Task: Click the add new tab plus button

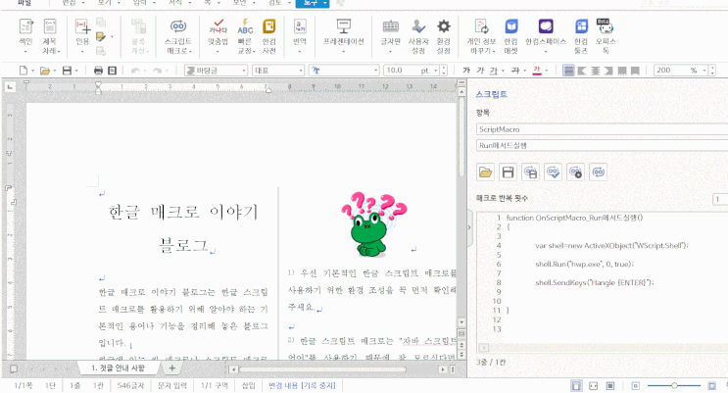Action: tap(173, 368)
